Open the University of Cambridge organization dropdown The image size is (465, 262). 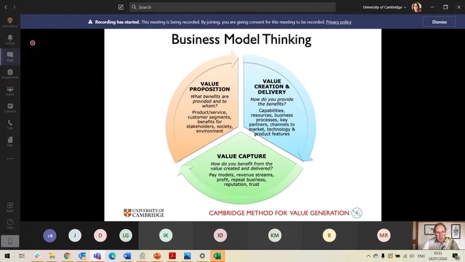(x=384, y=7)
